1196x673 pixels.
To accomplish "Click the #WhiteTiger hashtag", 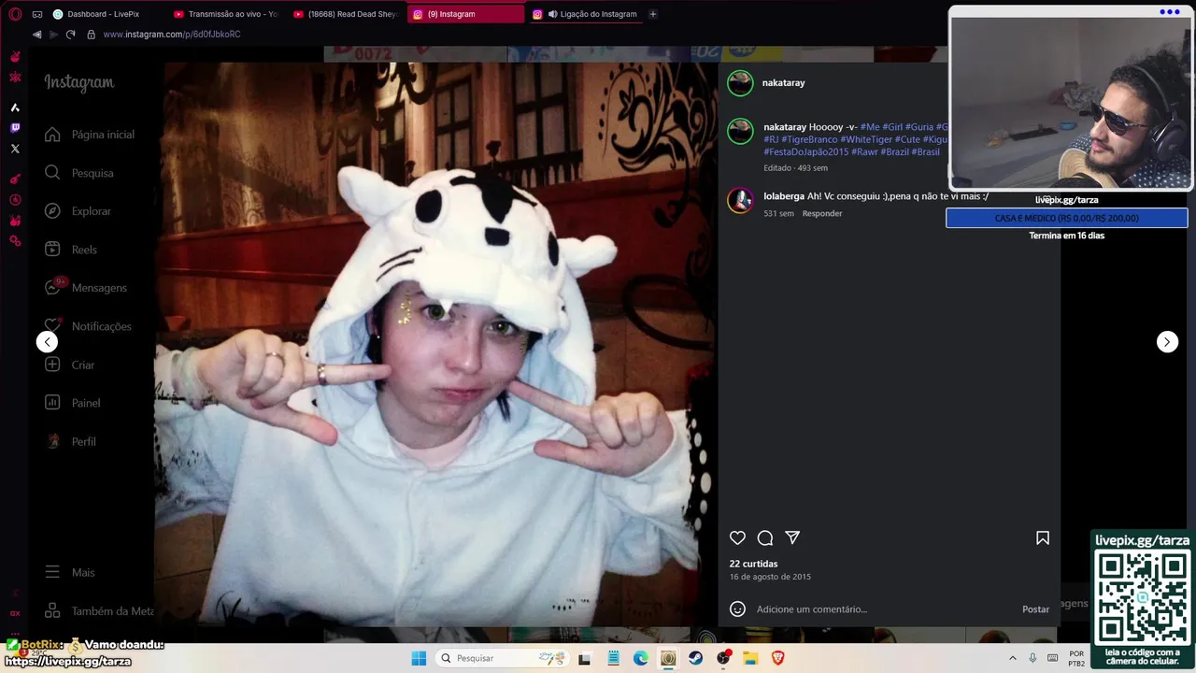I will point(866,139).
